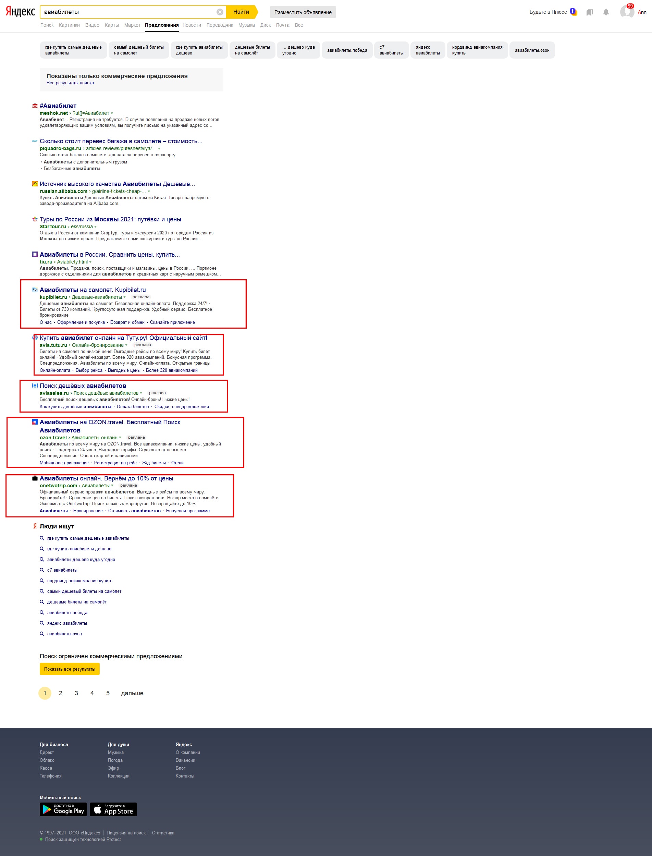Image resolution: width=652 pixels, height=856 pixels.
Task: Open 'Лицензия на поиск' footer link
Action: 126,833
